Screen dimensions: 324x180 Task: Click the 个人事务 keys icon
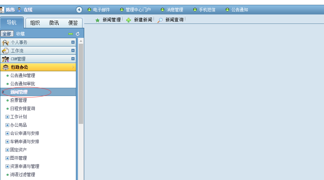(x=6, y=42)
